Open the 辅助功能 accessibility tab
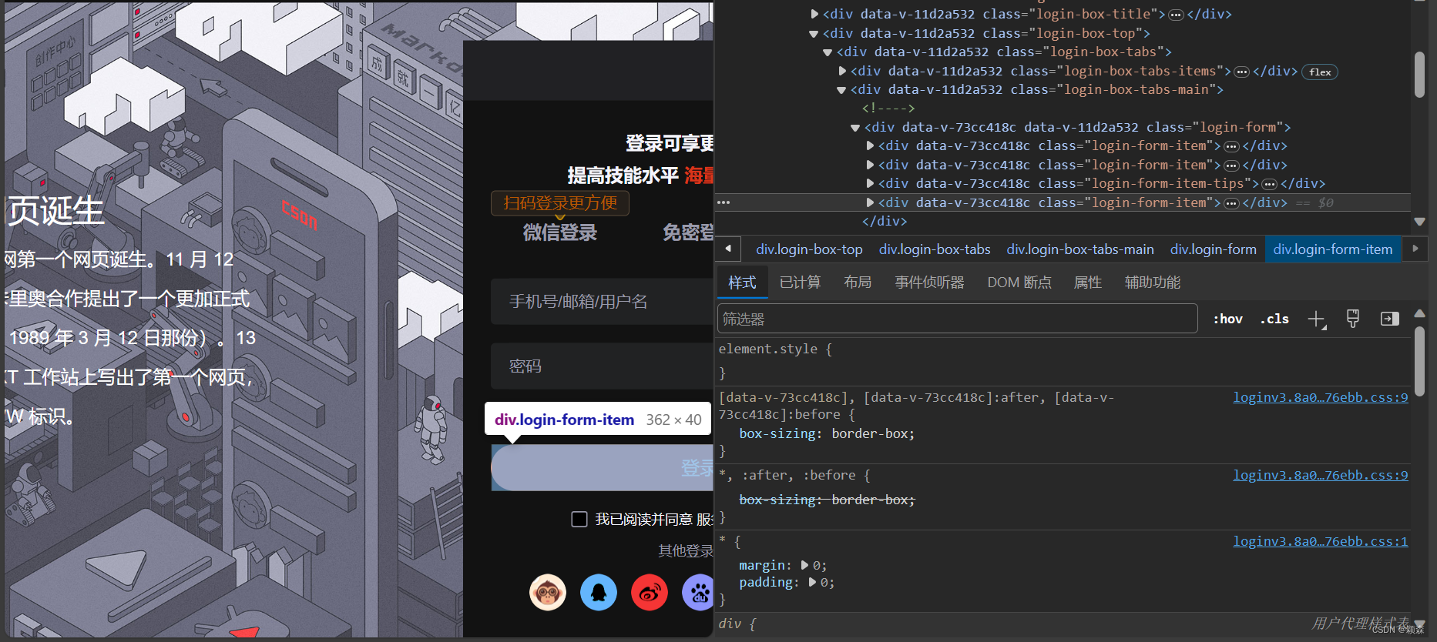1437x642 pixels. [x=1152, y=283]
